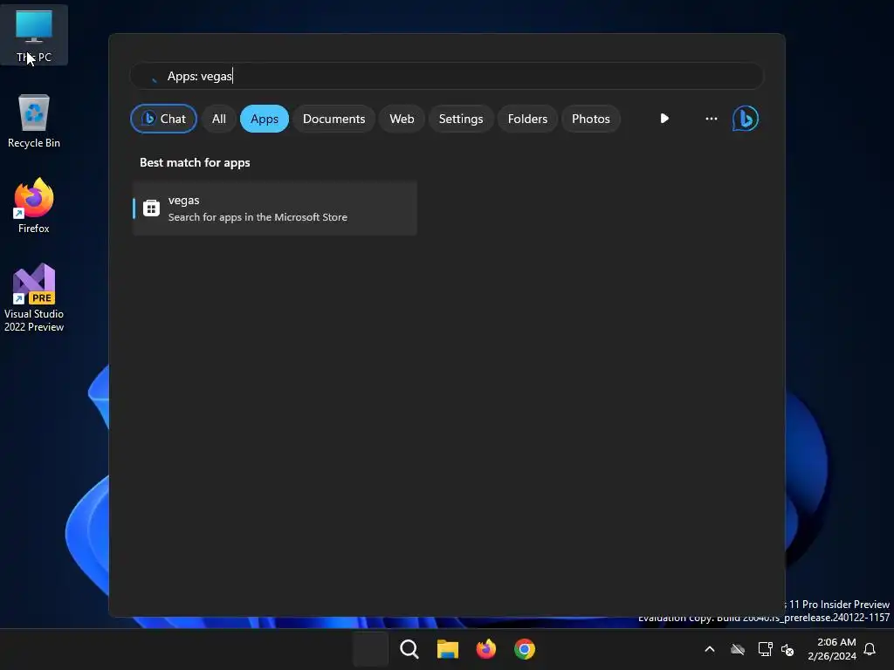This screenshot has height=670, width=894.
Task: Switch to Folders filter
Action: click(527, 119)
